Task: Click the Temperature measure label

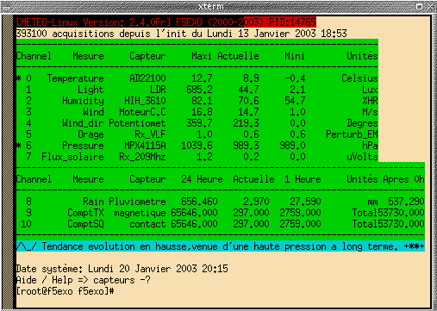Action: 76,78
